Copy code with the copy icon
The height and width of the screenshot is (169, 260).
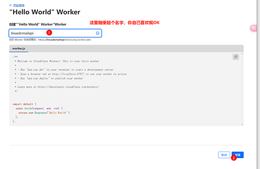[x=236, y=57]
